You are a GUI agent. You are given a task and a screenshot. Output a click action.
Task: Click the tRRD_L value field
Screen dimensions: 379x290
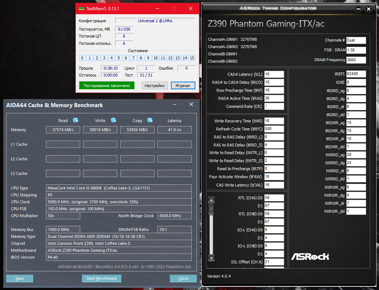pyautogui.click(x=274, y=137)
